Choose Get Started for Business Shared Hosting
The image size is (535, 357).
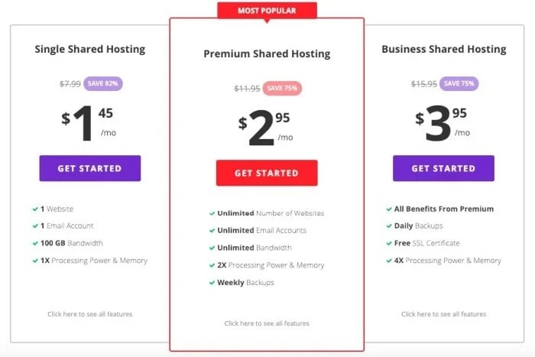pyautogui.click(x=443, y=168)
